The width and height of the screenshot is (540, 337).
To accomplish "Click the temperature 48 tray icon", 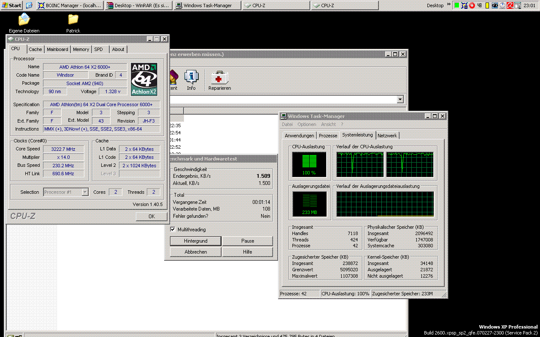I will [x=480, y=5].
